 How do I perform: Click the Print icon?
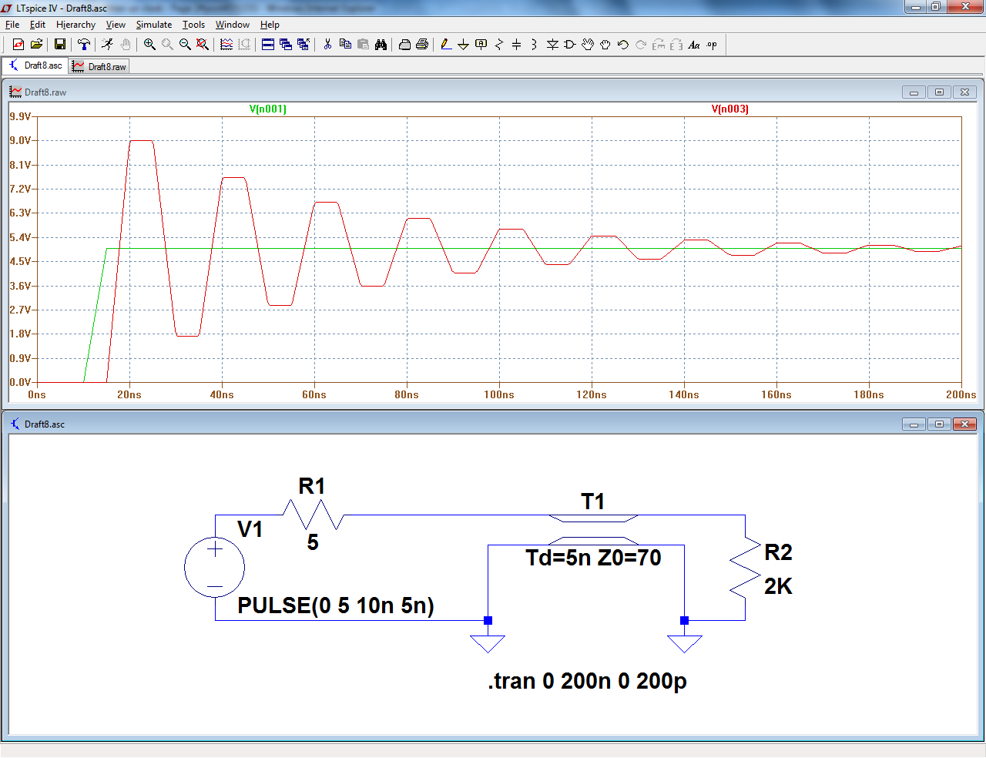coord(422,45)
